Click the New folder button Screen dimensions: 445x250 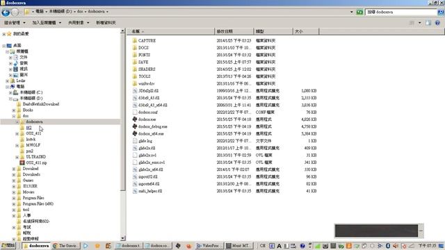tap(106, 23)
